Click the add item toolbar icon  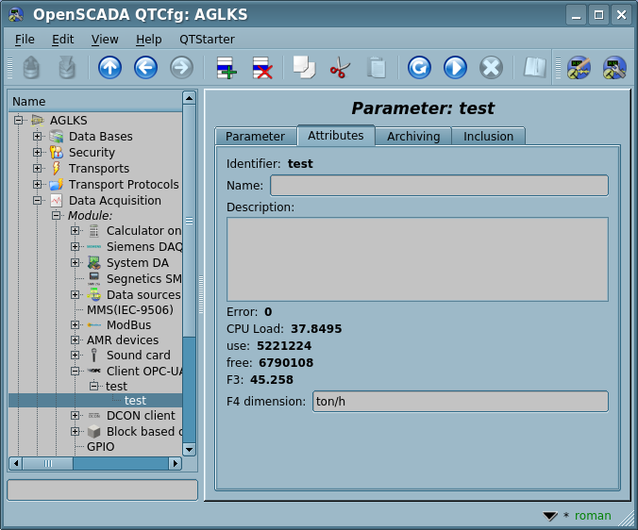point(226,67)
